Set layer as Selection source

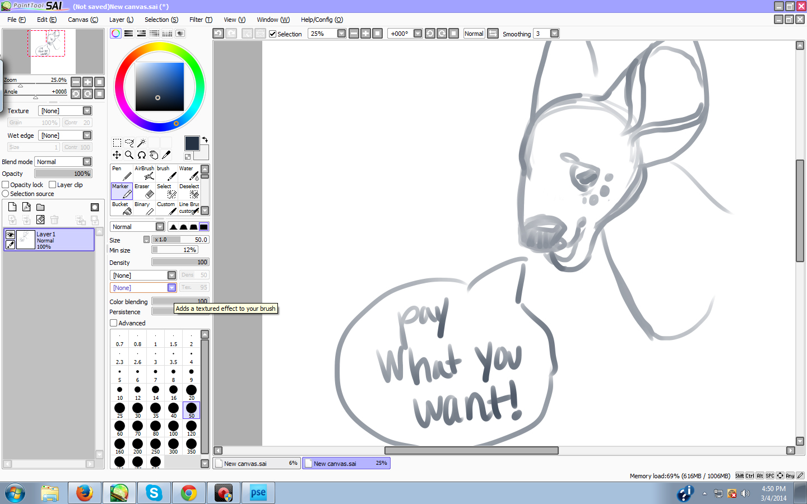coord(6,194)
